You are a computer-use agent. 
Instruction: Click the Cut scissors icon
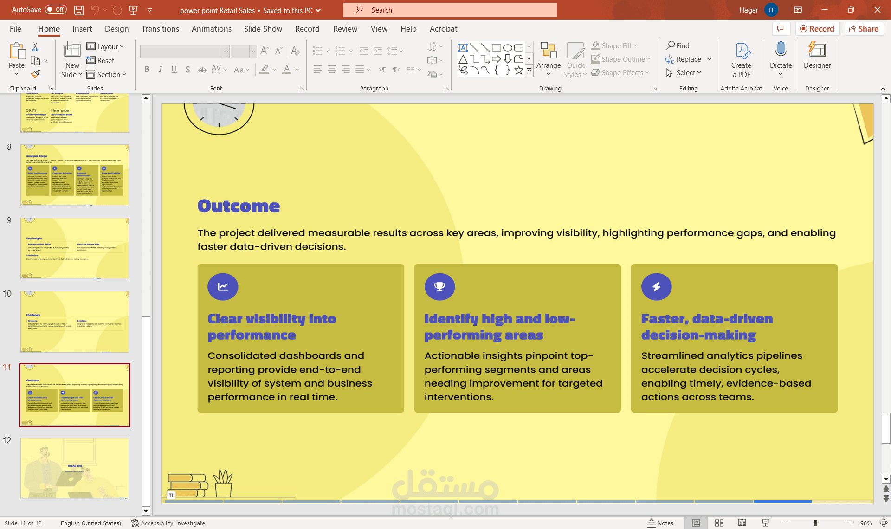(35, 47)
